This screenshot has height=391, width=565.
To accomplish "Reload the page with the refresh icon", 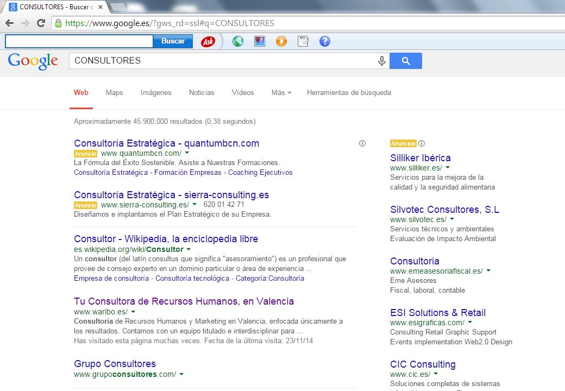I will click(41, 23).
